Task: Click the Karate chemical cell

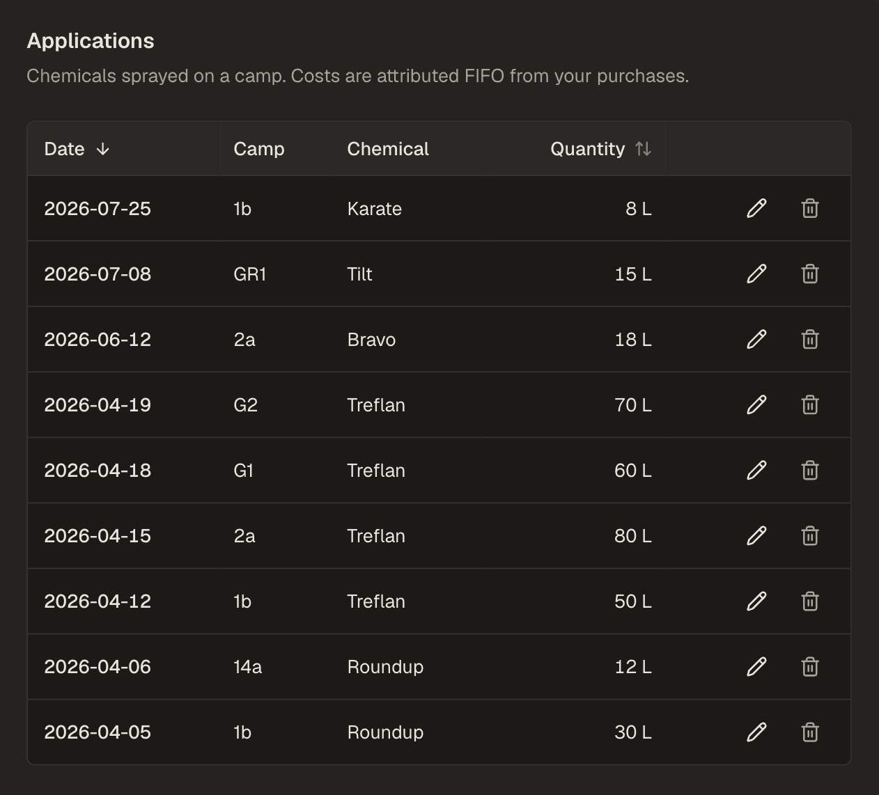Action: (374, 209)
